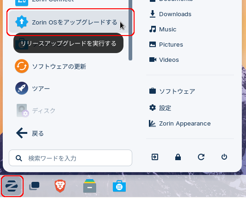Viewport: 246px width, 198px height.
Task: Click the log out icon
Action: (x=155, y=157)
